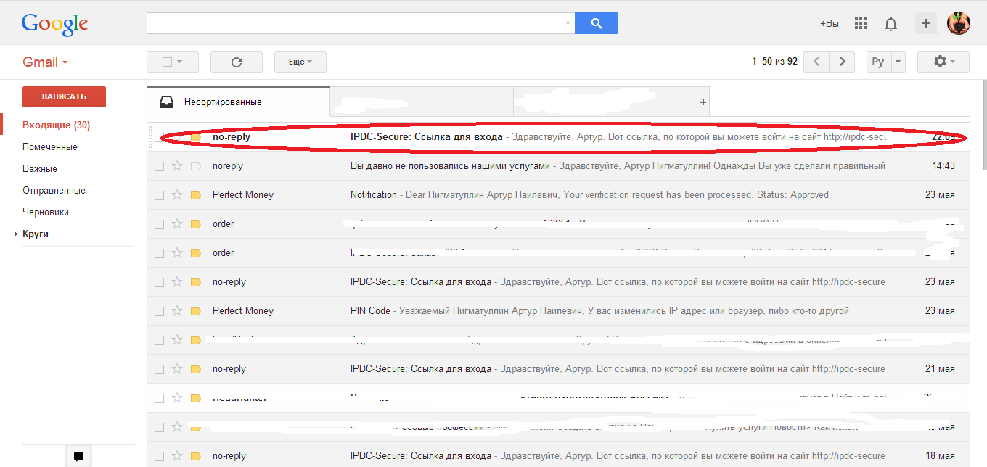Open Важные folder
987x467 pixels.
pos(40,169)
